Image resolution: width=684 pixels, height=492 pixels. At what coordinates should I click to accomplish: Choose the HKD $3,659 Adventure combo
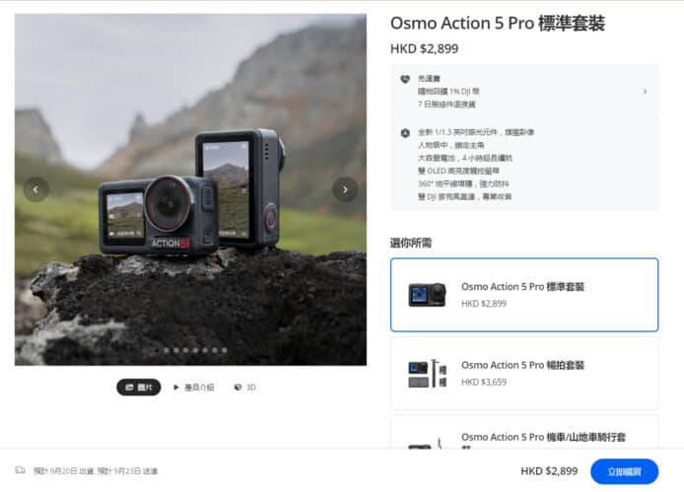click(x=524, y=374)
